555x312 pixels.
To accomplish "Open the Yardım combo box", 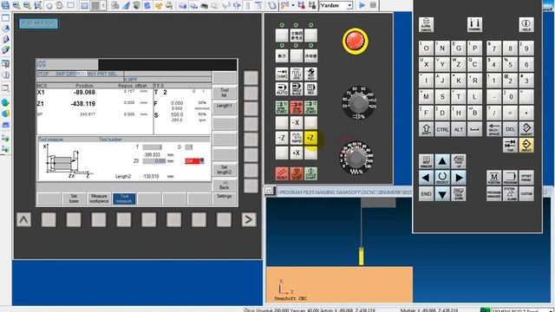I will (336, 5).
